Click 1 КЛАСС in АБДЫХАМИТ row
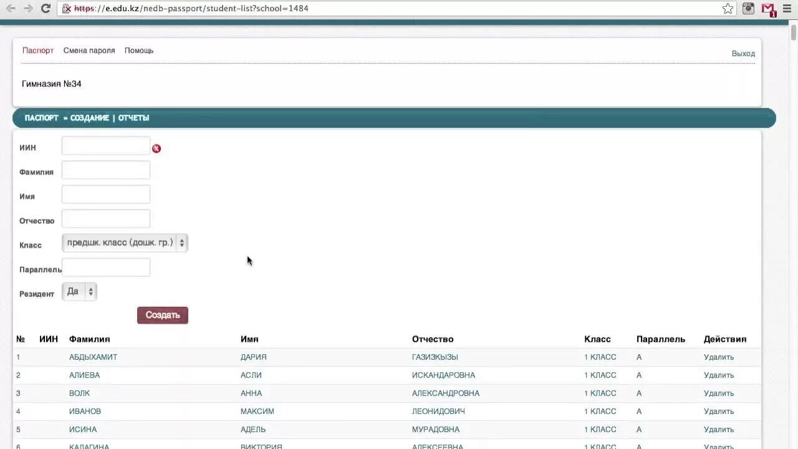 [600, 357]
